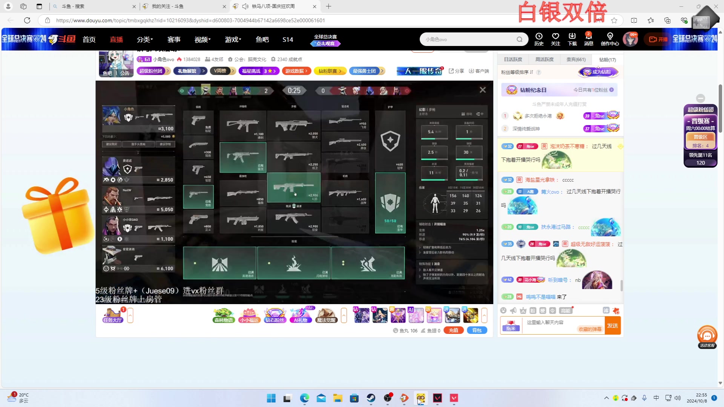Image resolution: width=724 pixels, height=407 pixels.
Task: Select the 钻石粉丝 gift icon
Action: pyautogui.click(x=275, y=315)
